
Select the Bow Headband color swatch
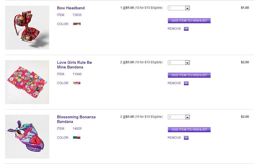coord(77,24)
